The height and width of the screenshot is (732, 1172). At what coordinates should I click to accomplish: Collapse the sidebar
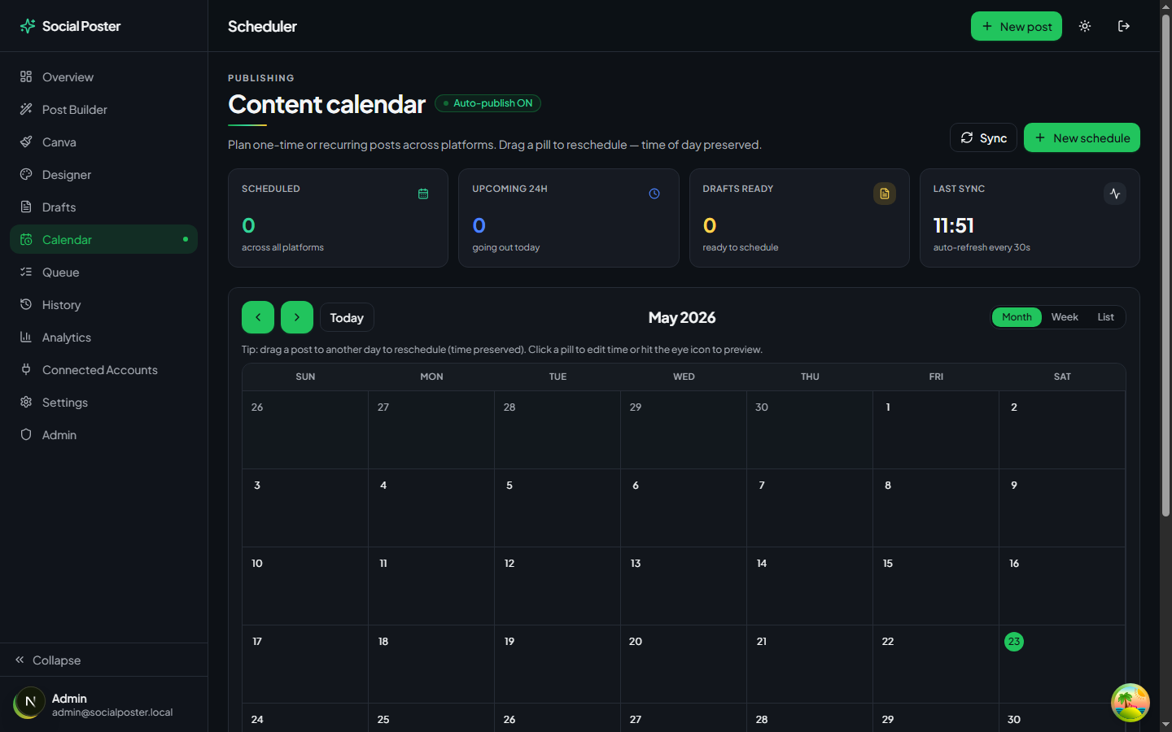103,660
